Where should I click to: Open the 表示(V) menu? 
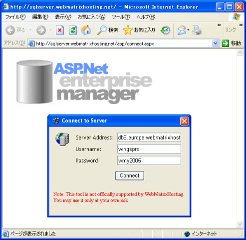coord(63,17)
